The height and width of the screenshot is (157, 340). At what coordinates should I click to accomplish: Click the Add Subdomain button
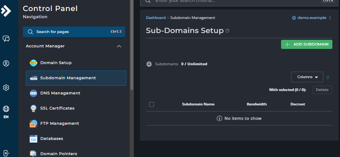tap(307, 44)
